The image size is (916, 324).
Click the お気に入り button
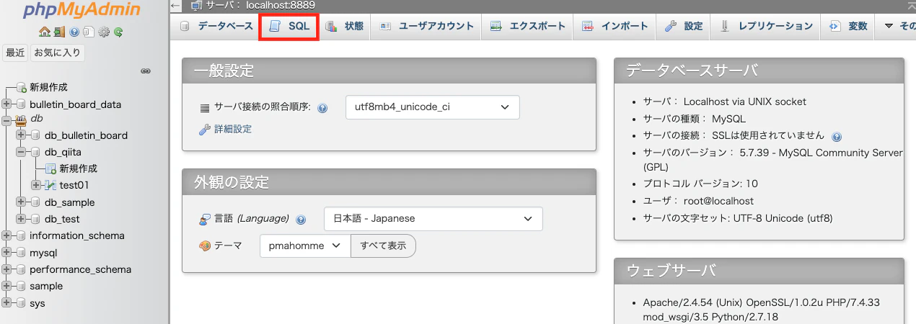tap(58, 53)
